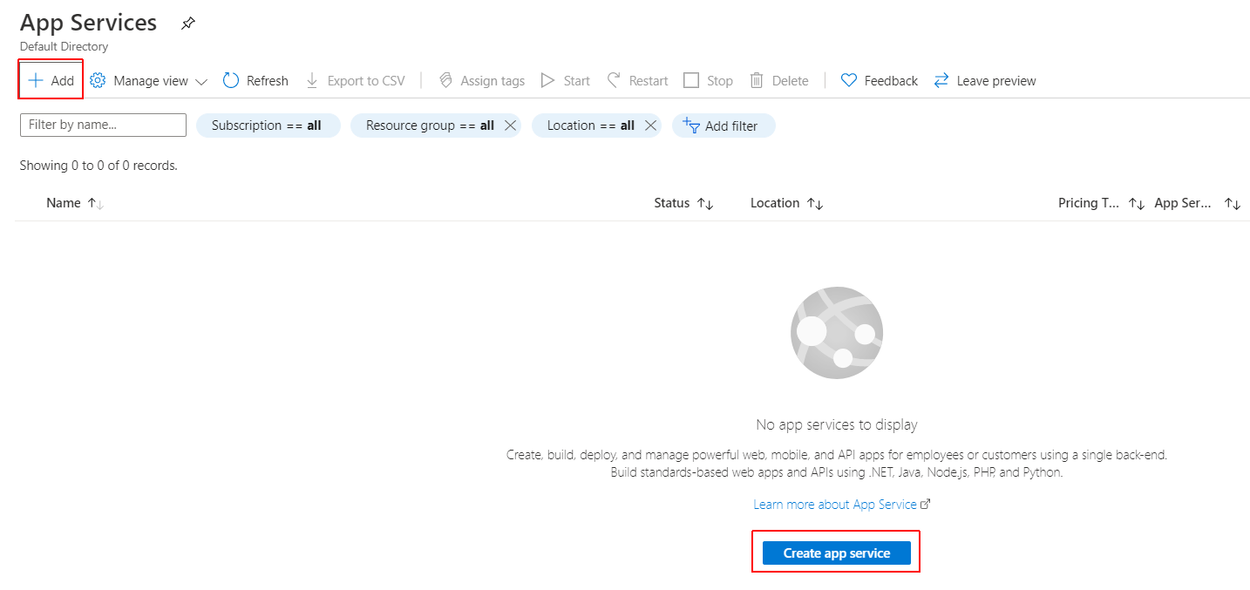Image resolution: width=1250 pixels, height=590 pixels.
Task: Remove the Location filter pill
Action: click(650, 125)
